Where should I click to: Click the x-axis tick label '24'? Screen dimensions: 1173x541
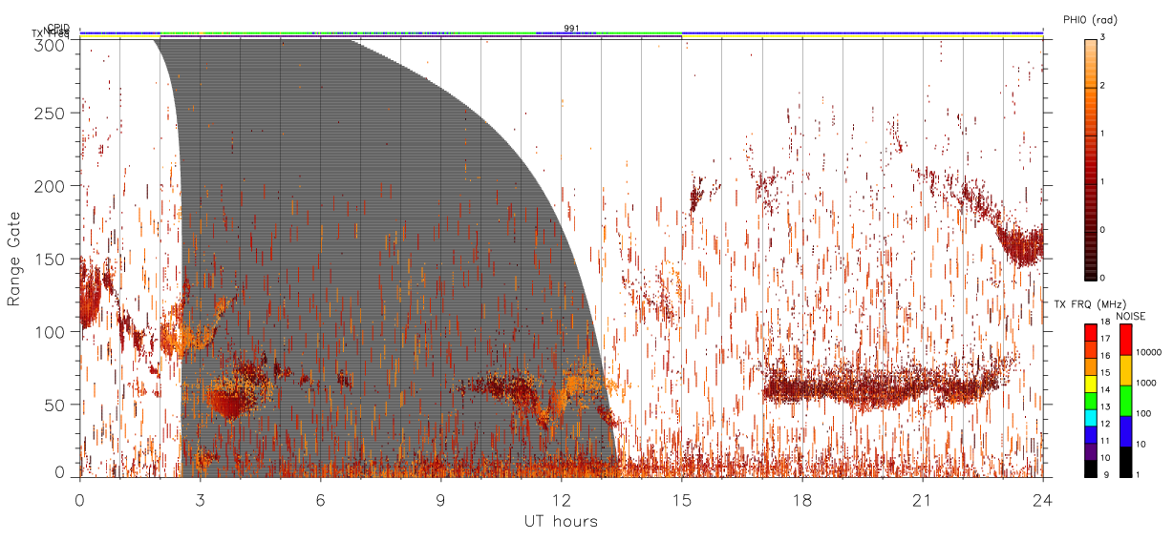[x=1042, y=499]
